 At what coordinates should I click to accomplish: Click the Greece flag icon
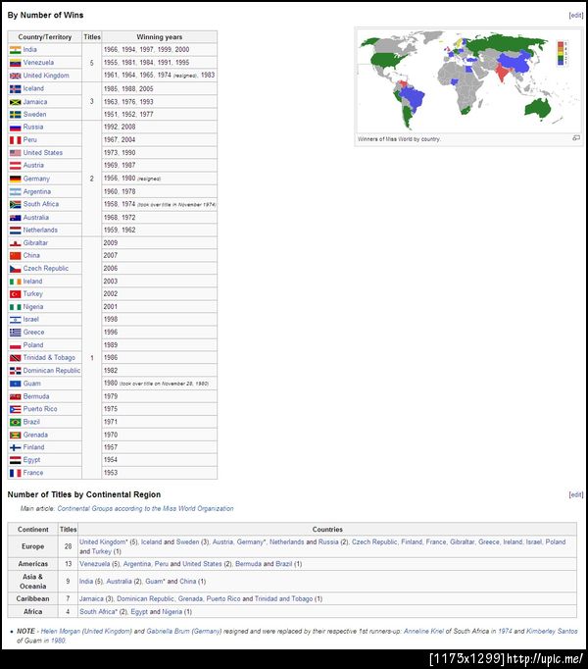(x=16, y=333)
